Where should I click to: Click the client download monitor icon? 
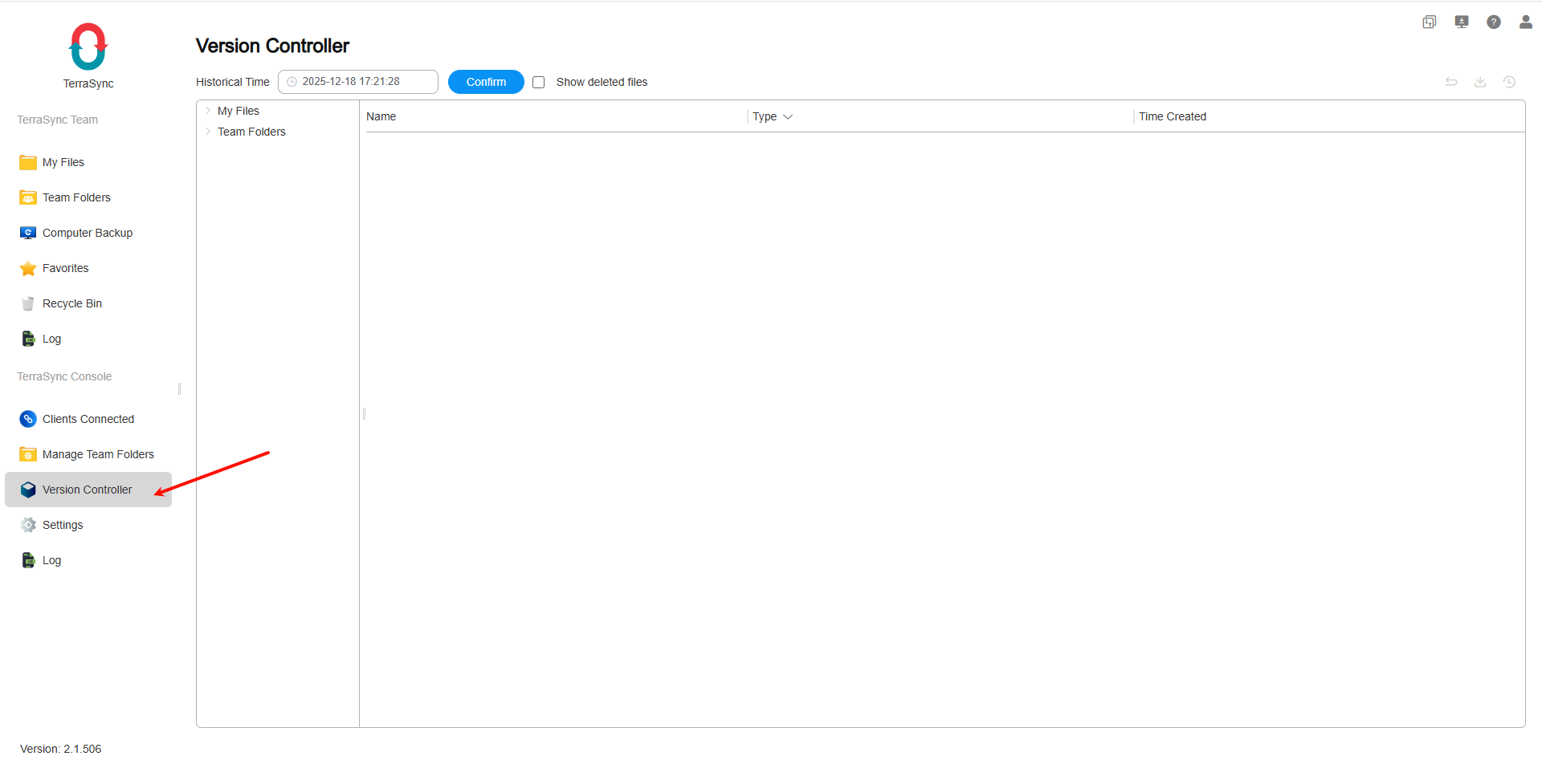point(1462,22)
